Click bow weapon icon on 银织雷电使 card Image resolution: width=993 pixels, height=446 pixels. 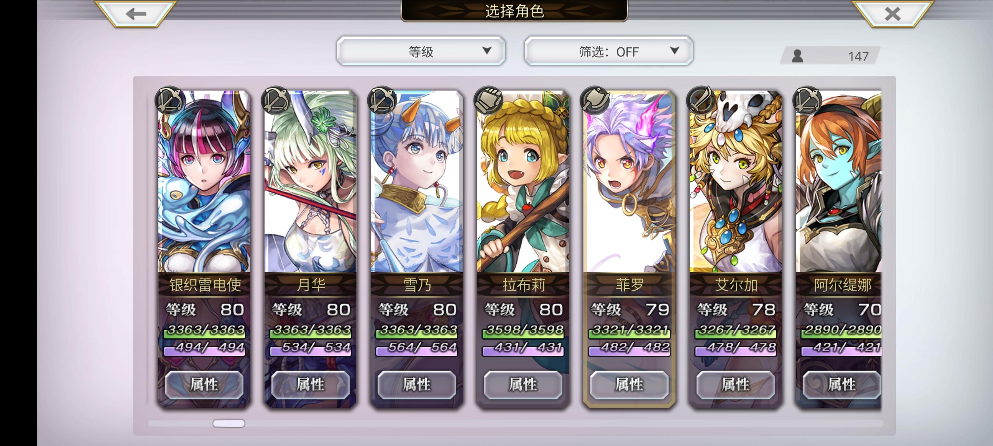[x=169, y=101]
